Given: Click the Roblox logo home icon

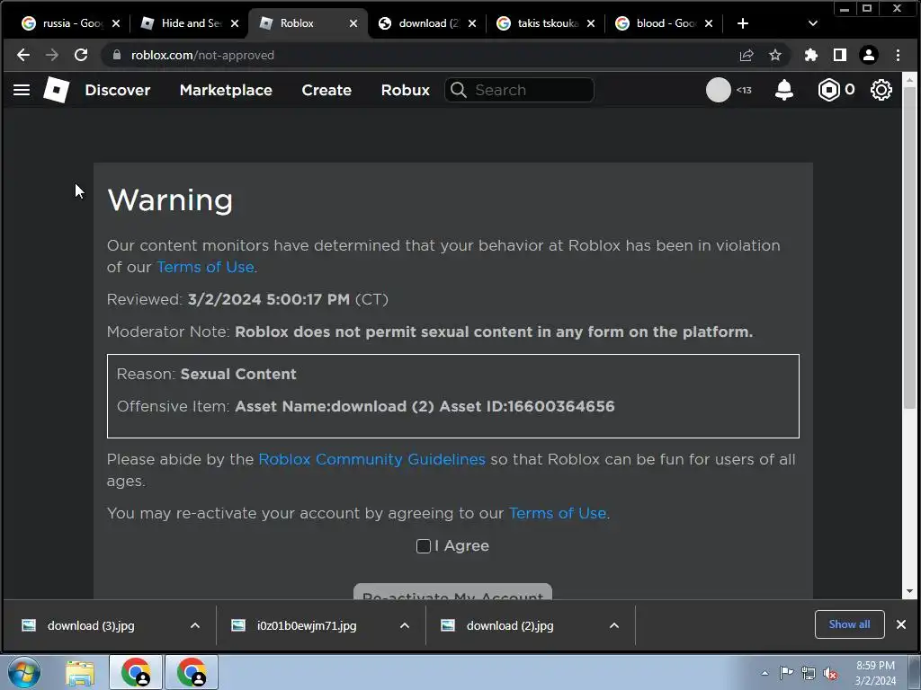Looking at the screenshot, I should [x=57, y=90].
